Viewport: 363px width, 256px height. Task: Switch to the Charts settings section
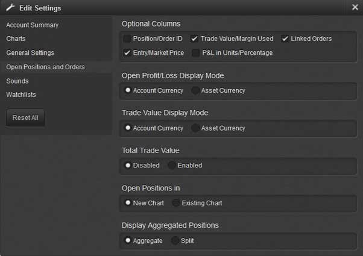16,39
